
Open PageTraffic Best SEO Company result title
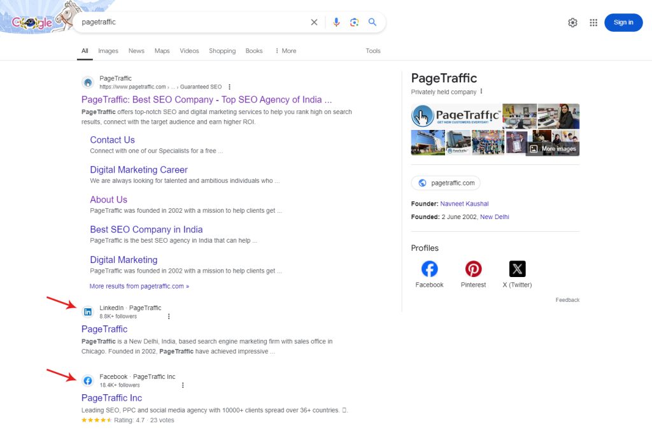click(x=207, y=100)
